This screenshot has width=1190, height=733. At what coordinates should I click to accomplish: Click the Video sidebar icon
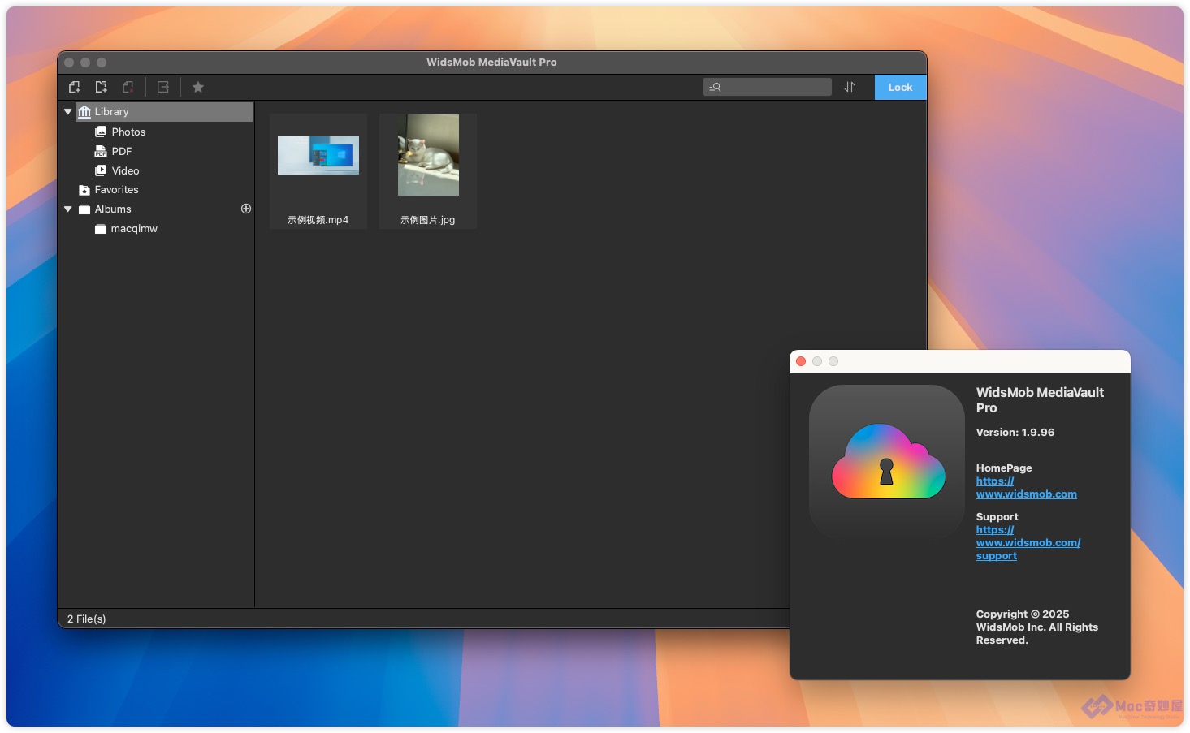101,170
